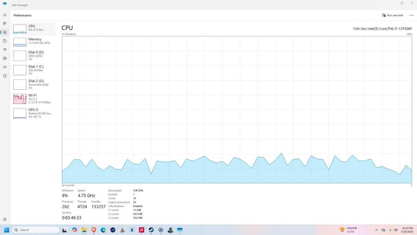417x235 pixels.
Task: Click the Logical processors label
Action: 119,202
